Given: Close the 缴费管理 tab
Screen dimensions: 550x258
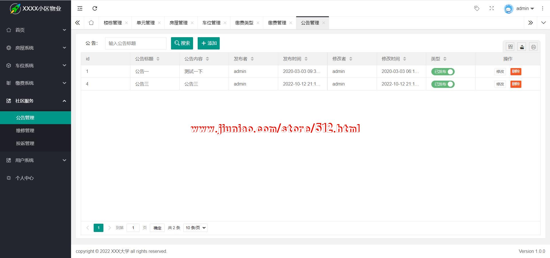Looking at the screenshot, I should 291,23.
